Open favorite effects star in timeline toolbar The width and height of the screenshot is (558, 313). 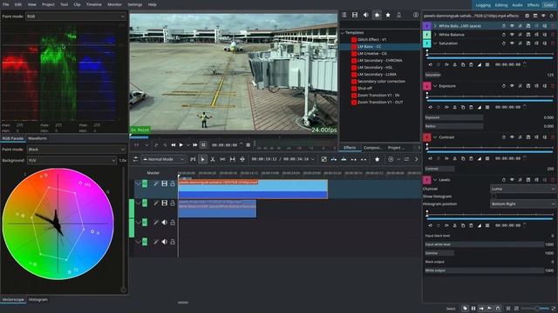point(378,159)
